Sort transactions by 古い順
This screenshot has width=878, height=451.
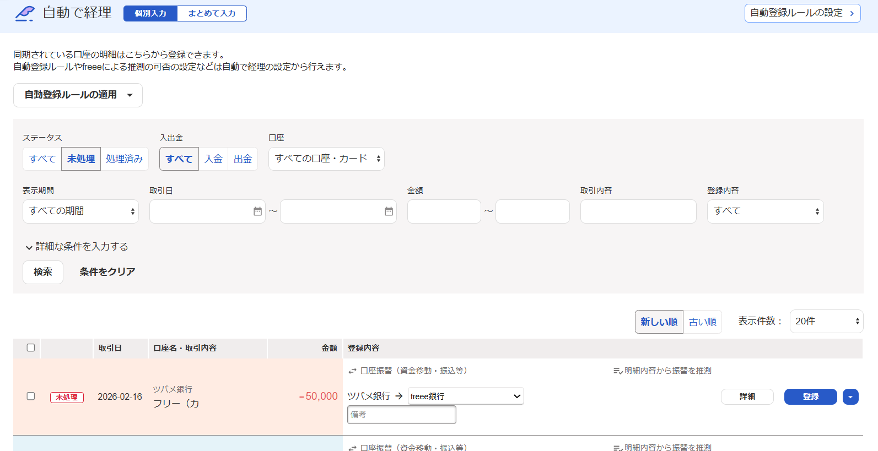[703, 322]
